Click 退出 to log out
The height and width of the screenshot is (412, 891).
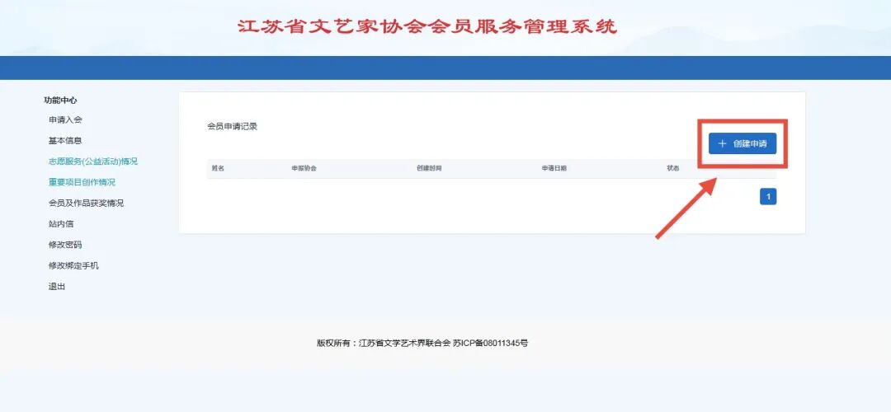click(57, 287)
